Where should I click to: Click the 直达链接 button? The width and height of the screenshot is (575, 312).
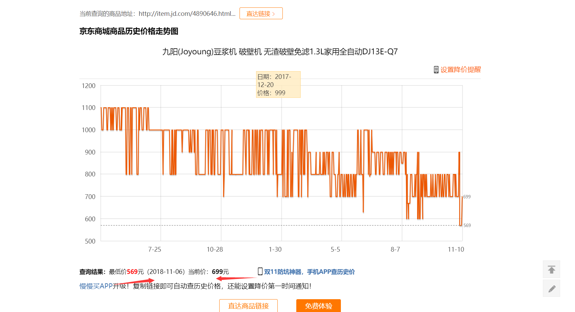(261, 13)
